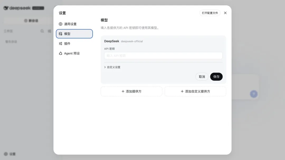Click the deepseek logo in background window
The image size is (285, 160).
pyautogui.click(x=17, y=8)
